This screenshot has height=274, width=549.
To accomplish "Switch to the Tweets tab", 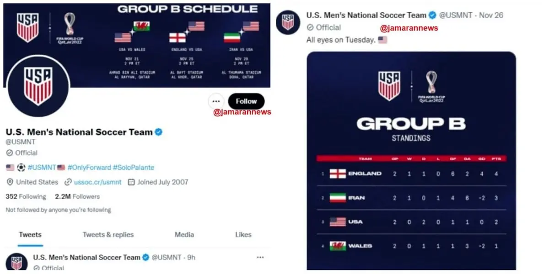I will tap(30, 235).
